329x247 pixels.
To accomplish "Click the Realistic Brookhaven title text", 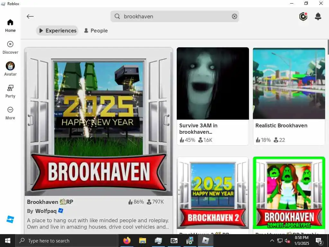I will point(281,126).
